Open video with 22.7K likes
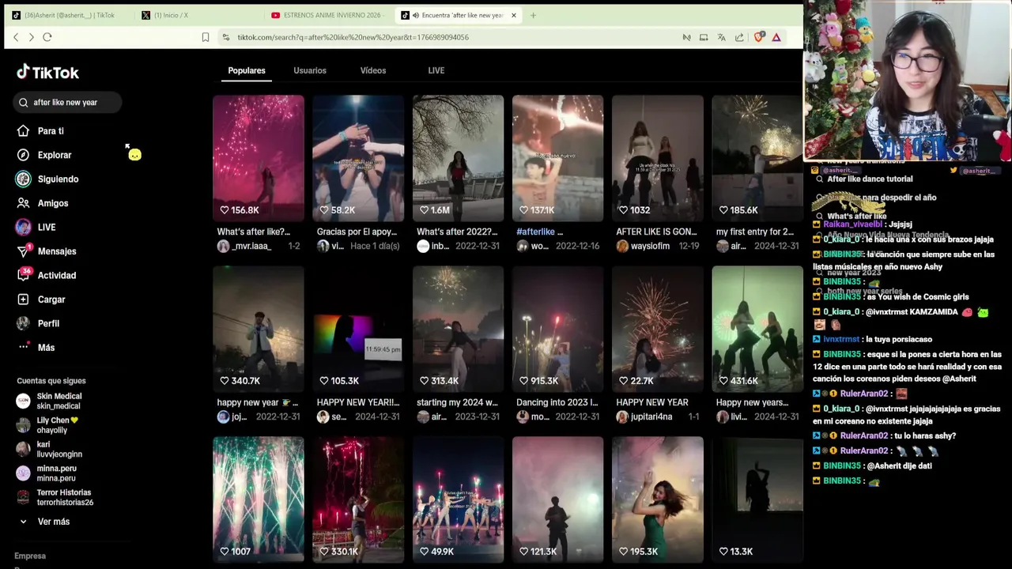This screenshot has width=1012, height=569. click(657, 329)
